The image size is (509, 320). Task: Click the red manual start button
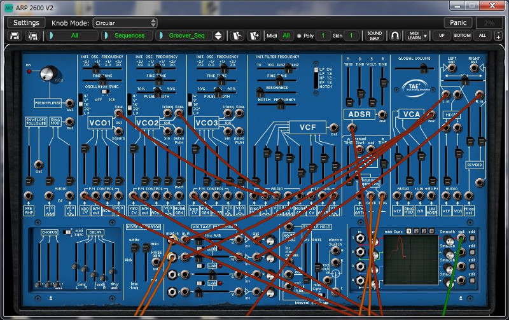(359, 150)
